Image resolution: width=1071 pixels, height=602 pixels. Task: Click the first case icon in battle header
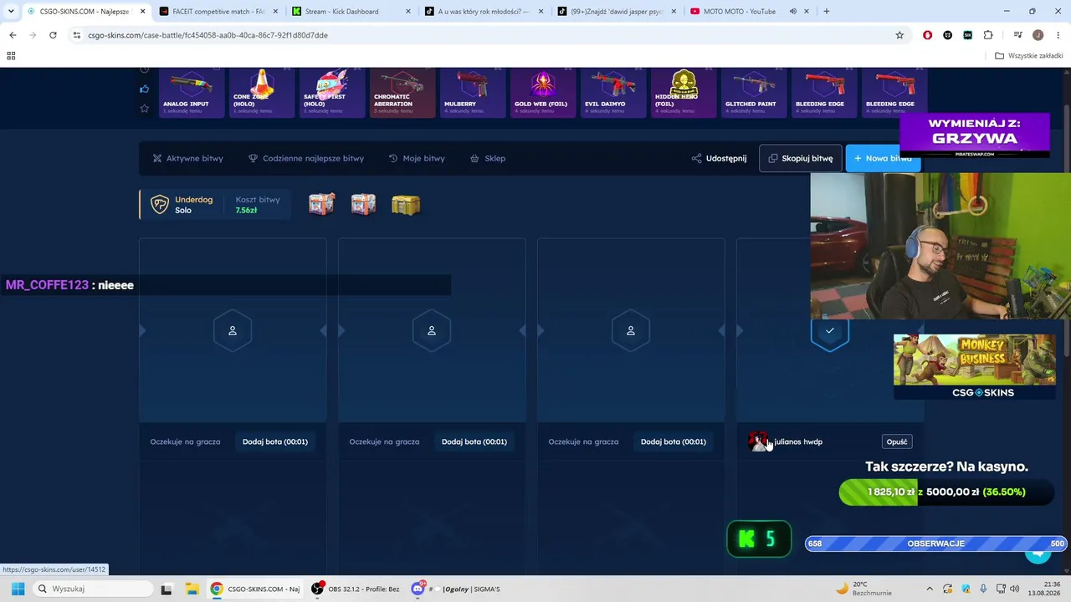322,204
